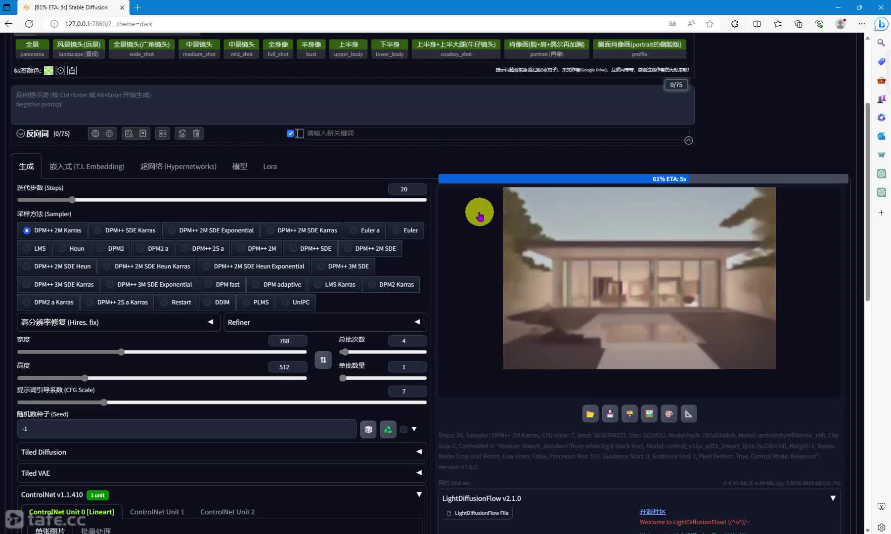Screen dimensions: 891x534
Task: Open the gear settings icon in negative prompt toolbar
Action: coord(109,133)
